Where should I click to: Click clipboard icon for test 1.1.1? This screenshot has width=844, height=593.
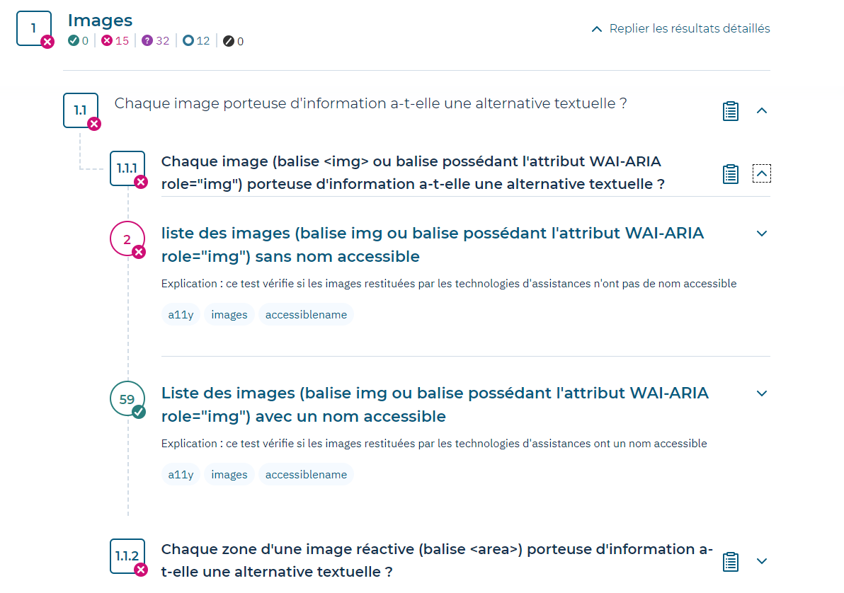click(731, 174)
